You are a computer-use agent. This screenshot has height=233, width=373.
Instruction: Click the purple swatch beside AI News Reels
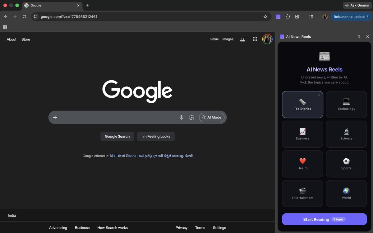click(x=282, y=36)
